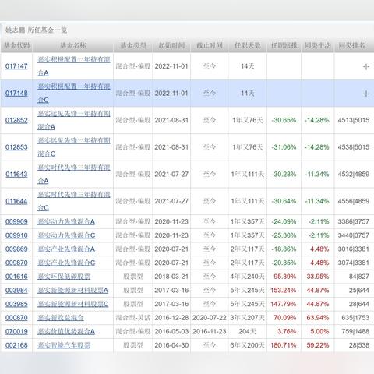Open fund code 002168 link
Image resolution: width=374 pixels, height=374 pixels.
point(16,345)
